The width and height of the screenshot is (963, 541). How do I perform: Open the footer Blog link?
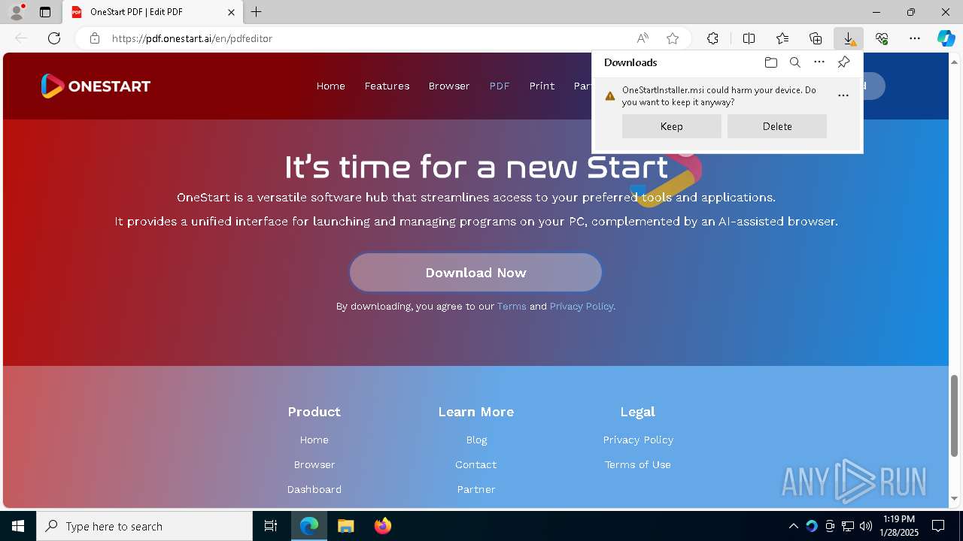pyautogui.click(x=476, y=440)
